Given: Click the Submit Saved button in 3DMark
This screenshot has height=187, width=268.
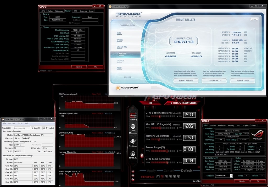Looking at the screenshot, I should pyautogui.click(x=243, y=81).
